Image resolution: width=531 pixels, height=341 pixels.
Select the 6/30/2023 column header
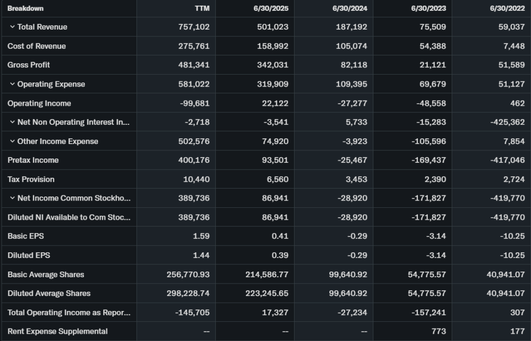click(429, 8)
